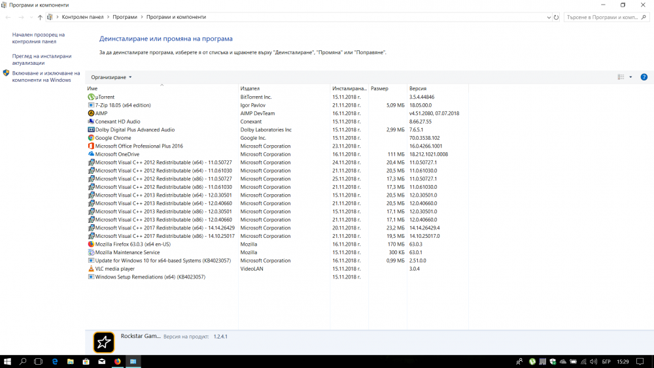Open Включване и изключване на компоненти на Windows
Viewport: 654px width, 368px height.
pyautogui.click(x=46, y=76)
